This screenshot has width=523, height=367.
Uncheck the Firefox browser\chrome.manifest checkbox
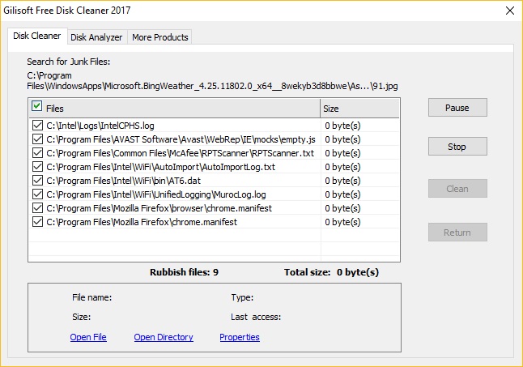tap(38, 208)
